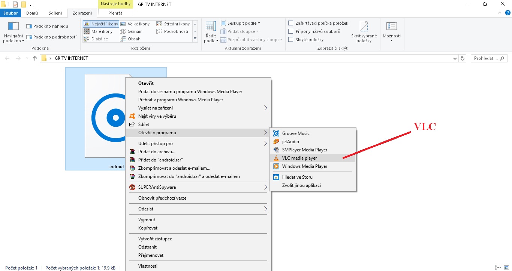
Task: Click Skrýt vybrané položky button
Action: (364, 32)
